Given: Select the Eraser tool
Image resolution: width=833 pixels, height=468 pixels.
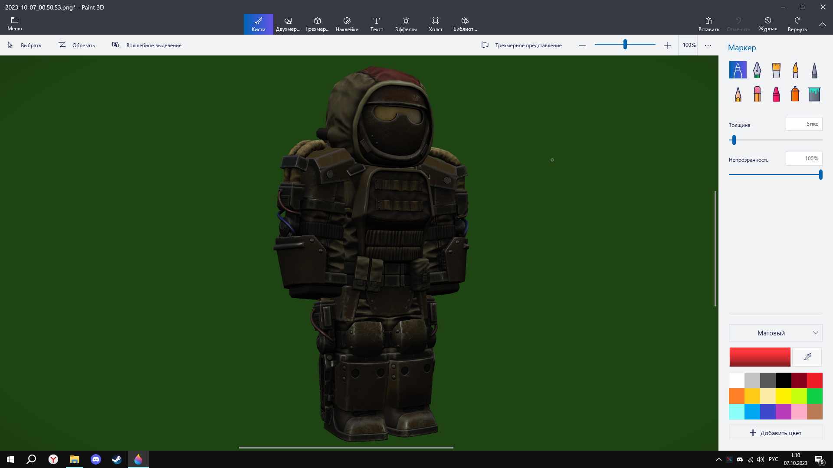Looking at the screenshot, I should (757, 94).
